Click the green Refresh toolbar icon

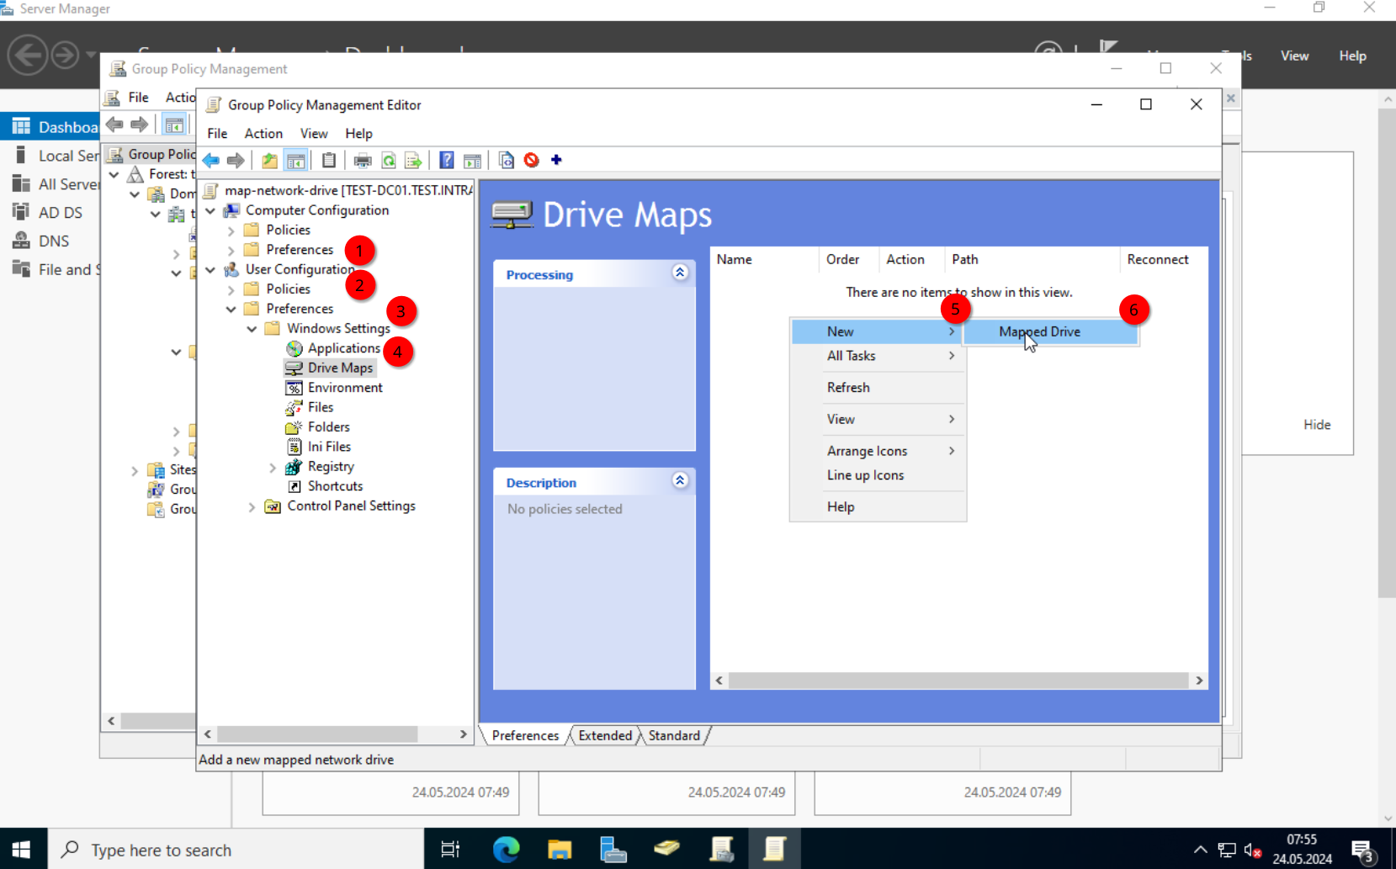[389, 160]
